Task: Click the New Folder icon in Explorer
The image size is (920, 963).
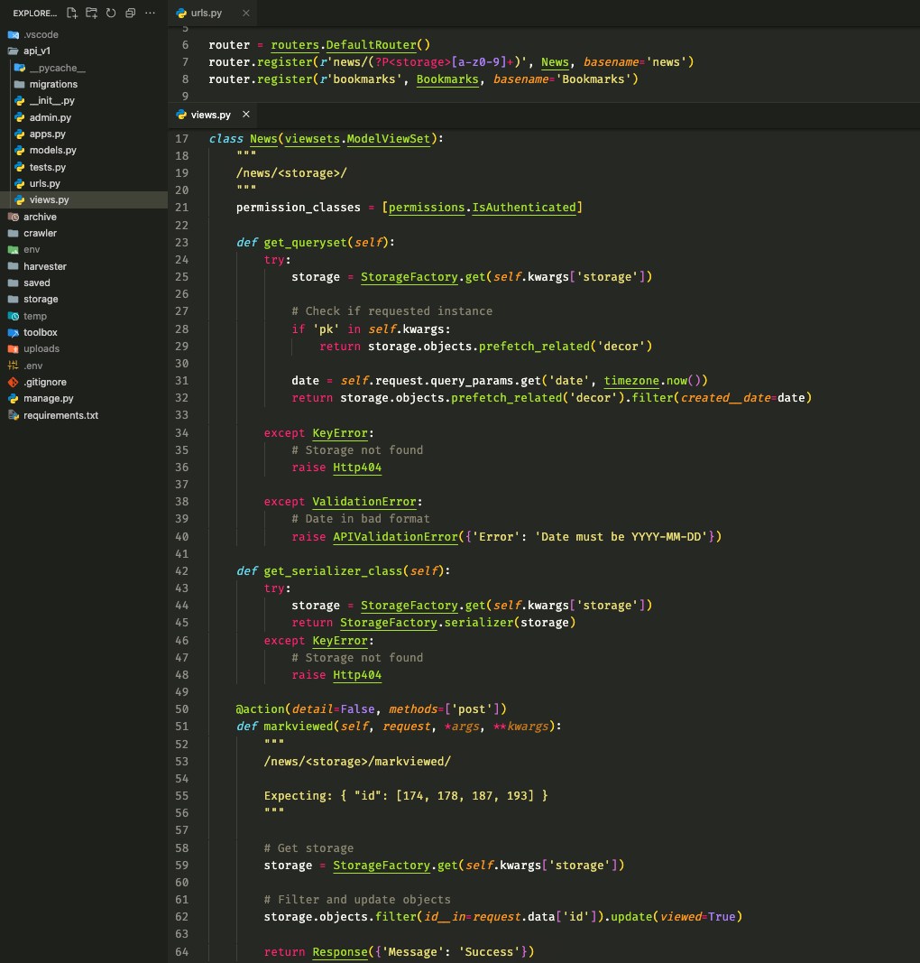Action: coord(91,13)
